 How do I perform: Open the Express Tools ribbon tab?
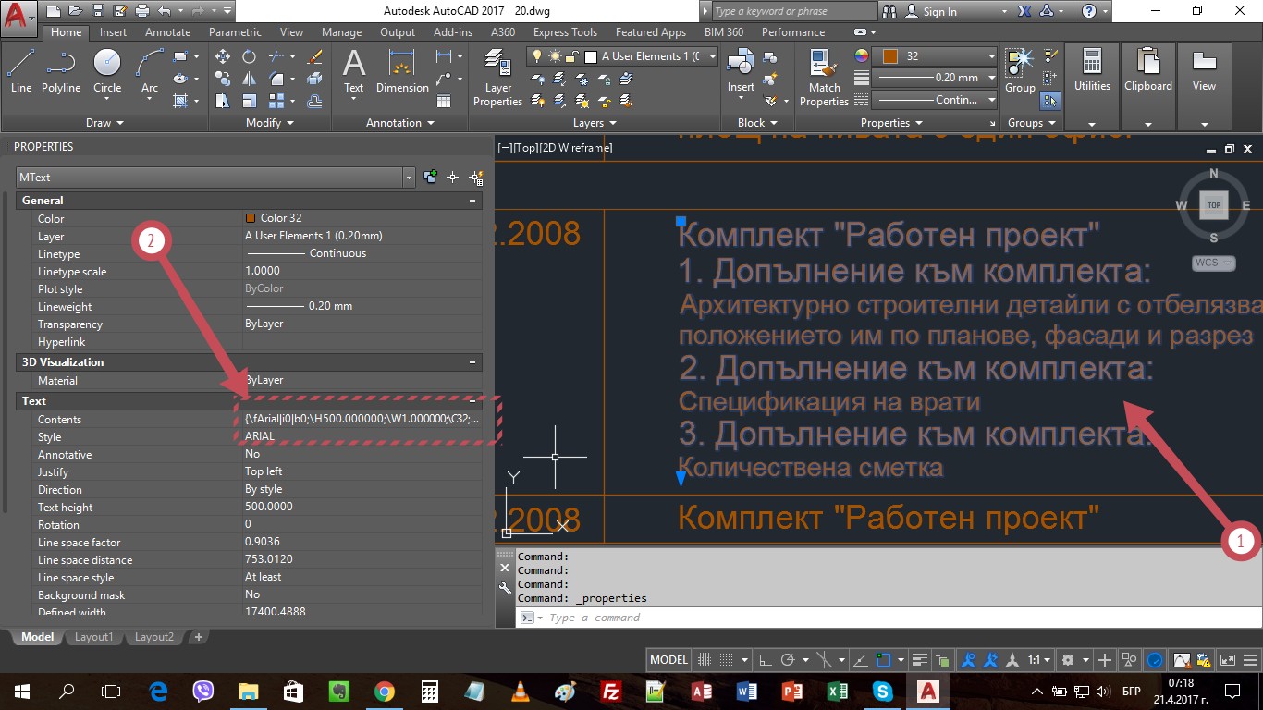(565, 32)
